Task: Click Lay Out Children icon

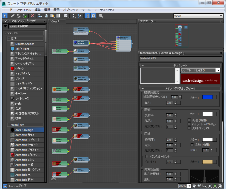Action: pyautogui.click(x=79, y=16)
